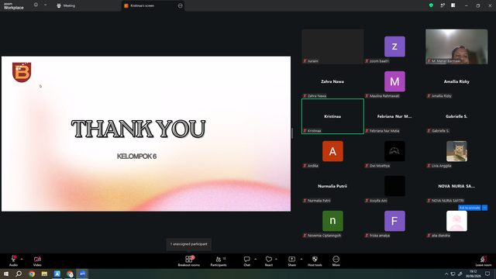Click the minus icon on Kristinaa's screen tab
The image size is (496, 279).
click(x=181, y=5)
